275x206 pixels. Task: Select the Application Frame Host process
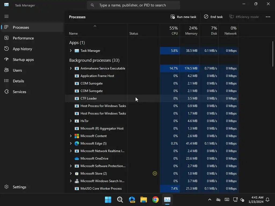tap(97, 76)
